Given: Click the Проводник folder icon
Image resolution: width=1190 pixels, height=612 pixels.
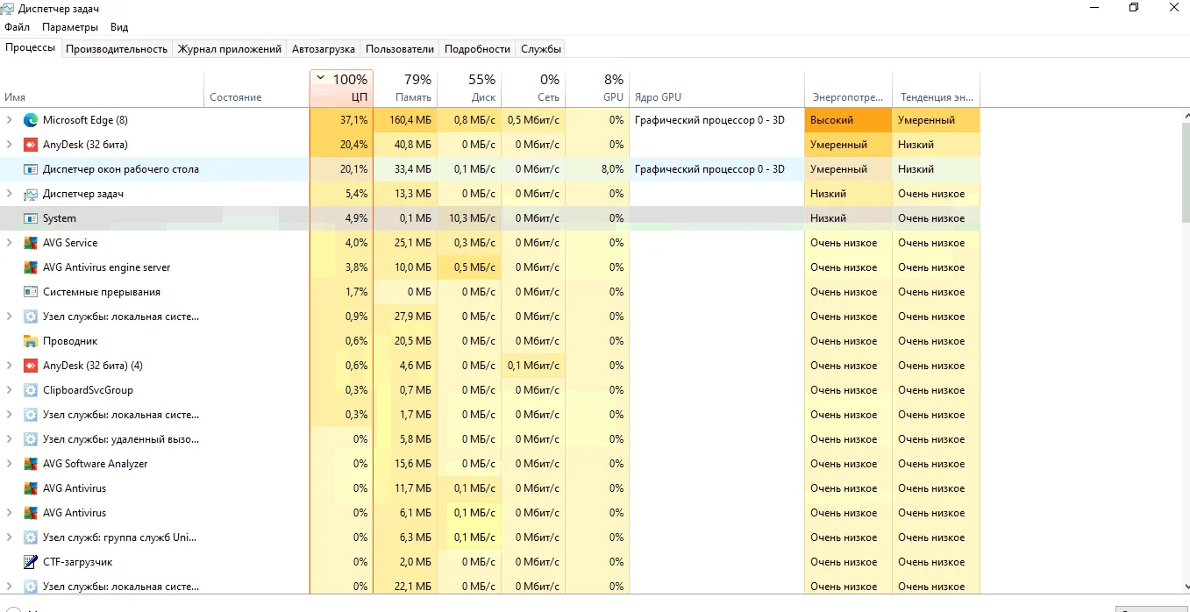Looking at the screenshot, I should [31, 341].
